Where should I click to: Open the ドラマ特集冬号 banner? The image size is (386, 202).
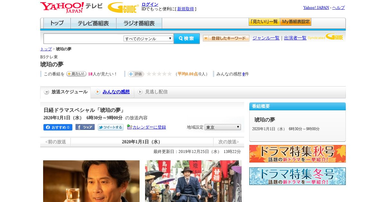click(298, 176)
